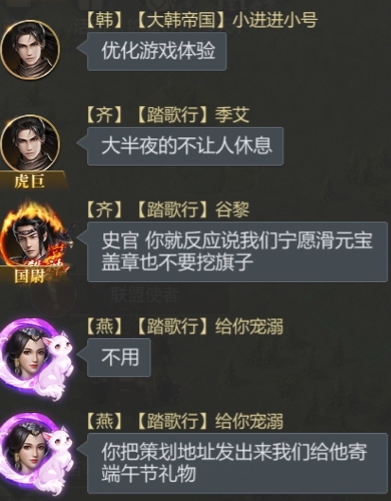Open player name 季艾

(x=232, y=115)
